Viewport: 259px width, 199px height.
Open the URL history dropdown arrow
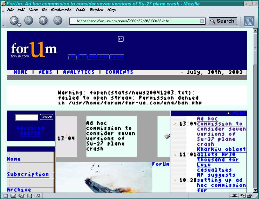pyautogui.click(x=202, y=21)
